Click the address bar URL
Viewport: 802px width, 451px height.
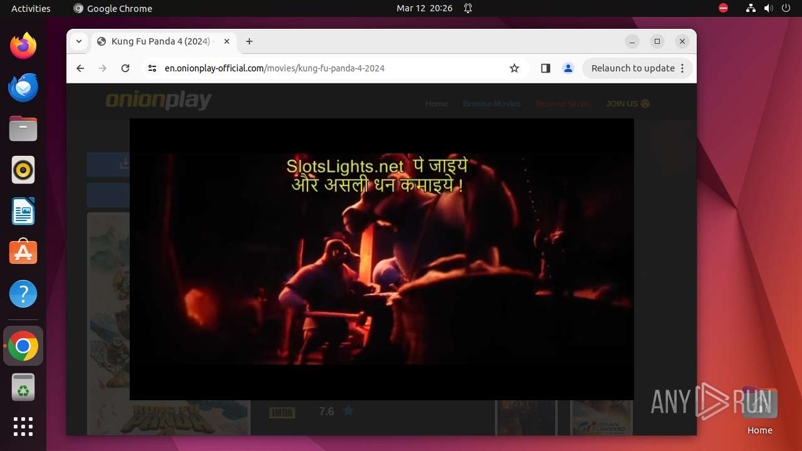coord(274,68)
